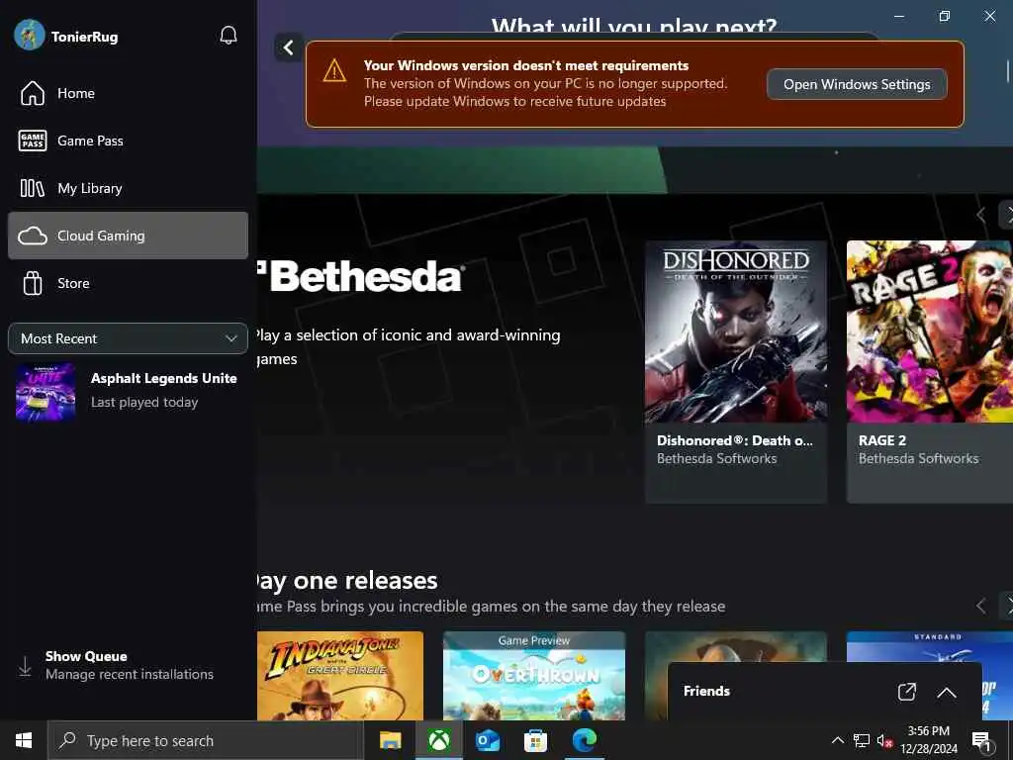Viewport: 1013px width, 760px height.
Task: Click the TonierRug username
Action: (85, 37)
